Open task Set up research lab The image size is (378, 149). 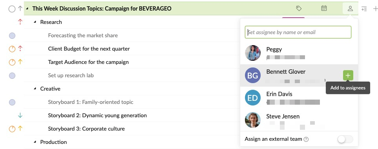(x=71, y=75)
